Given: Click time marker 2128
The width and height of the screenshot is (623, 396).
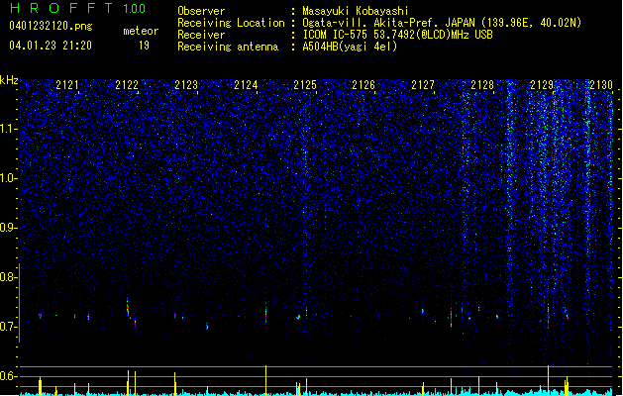Looking at the screenshot, I should pyautogui.click(x=482, y=85).
